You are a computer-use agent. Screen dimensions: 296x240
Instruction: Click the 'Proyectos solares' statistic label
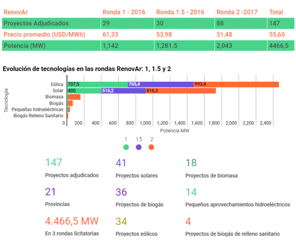click(137, 176)
